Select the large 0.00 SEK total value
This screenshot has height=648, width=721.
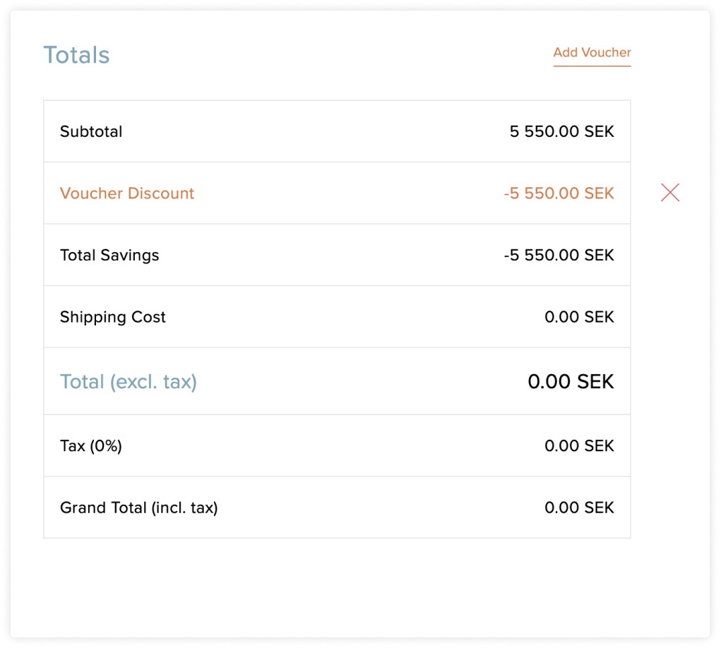click(571, 381)
